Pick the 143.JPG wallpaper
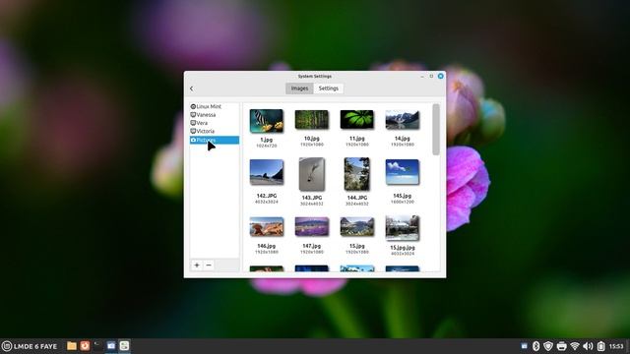 (312, 174)
